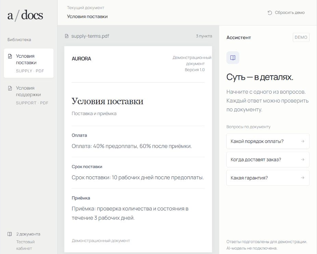Screen dimensions: 317x254
Task: Open Условия поддержки in the library
Action: point(29,95)
